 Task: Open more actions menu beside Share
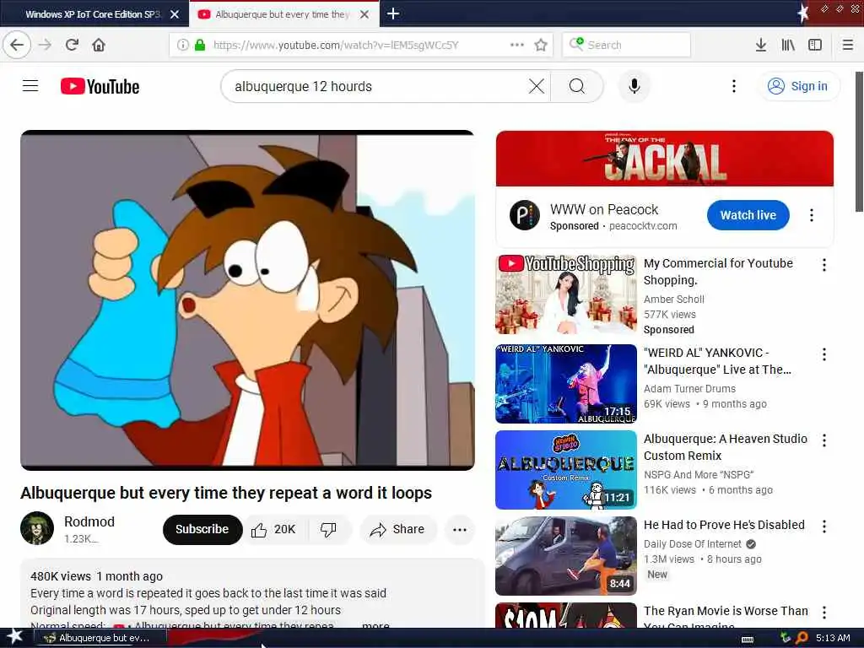coord(460,530)
